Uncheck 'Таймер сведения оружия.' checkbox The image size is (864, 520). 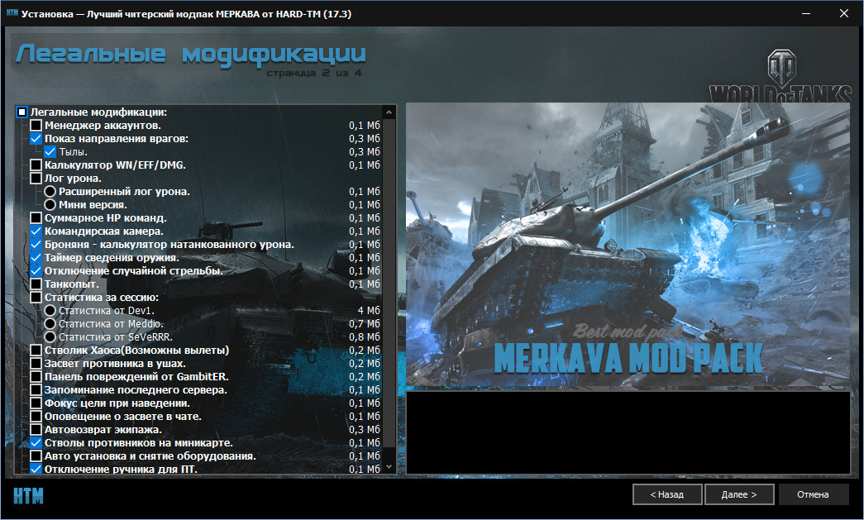(36, 258)
